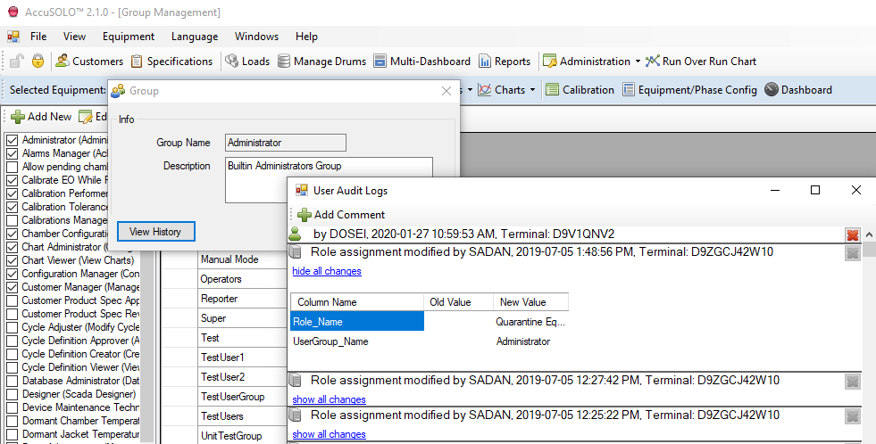
Task: Click the Group Name text field
Action: tap(285, 143)
